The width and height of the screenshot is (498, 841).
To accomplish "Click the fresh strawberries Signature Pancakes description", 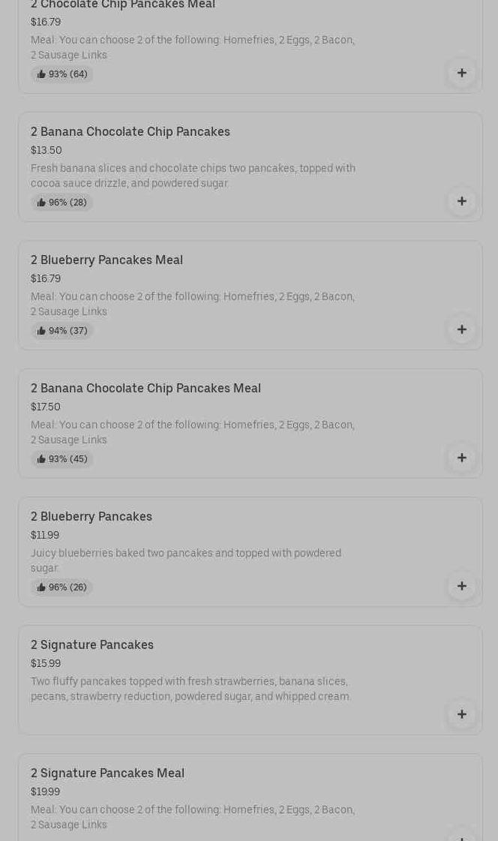I will point(190,689).
